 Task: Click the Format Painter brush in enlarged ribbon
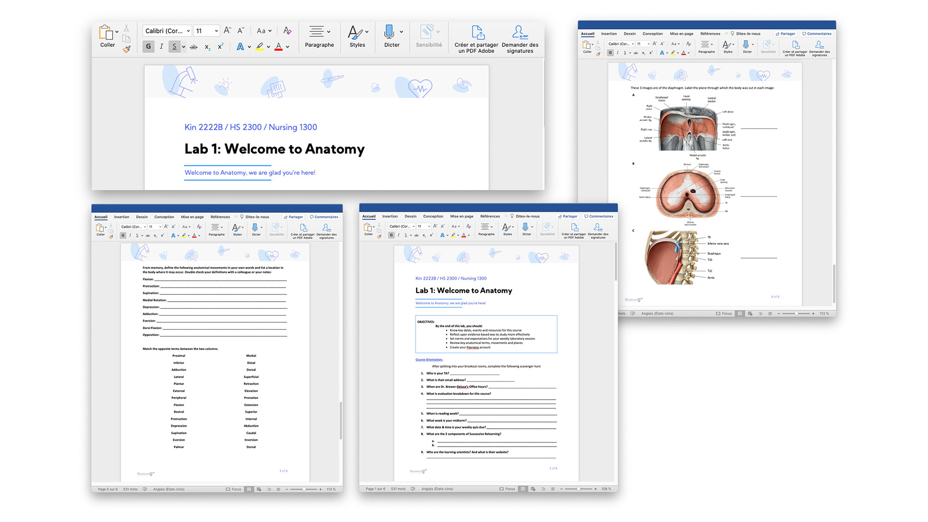pos(127,49)
